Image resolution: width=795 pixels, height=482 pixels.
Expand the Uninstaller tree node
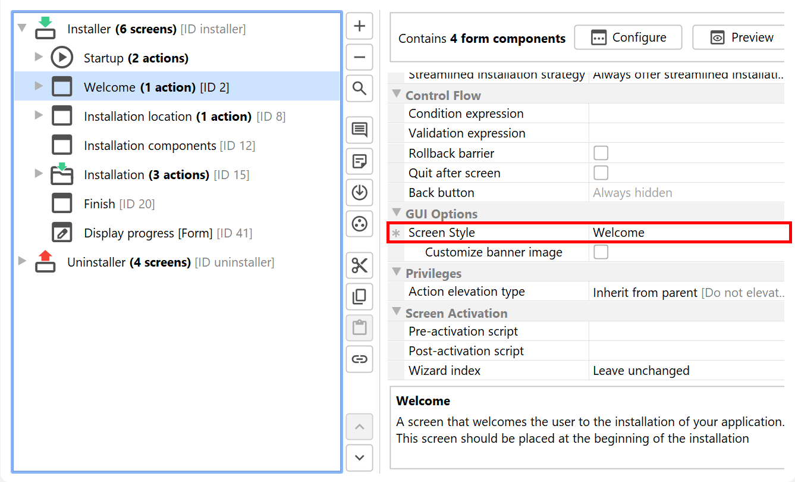pyautogui.click(x=23, y=261)
